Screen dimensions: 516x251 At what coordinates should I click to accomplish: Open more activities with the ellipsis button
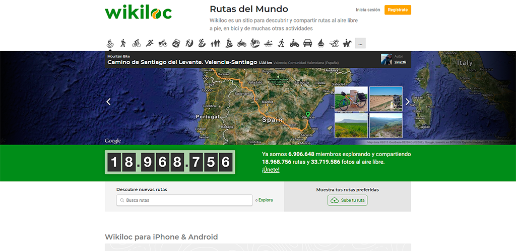(360, 43)
